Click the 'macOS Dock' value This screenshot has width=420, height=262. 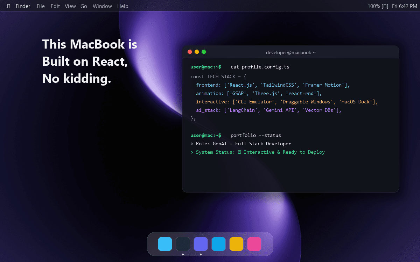(x=356, y=102)
